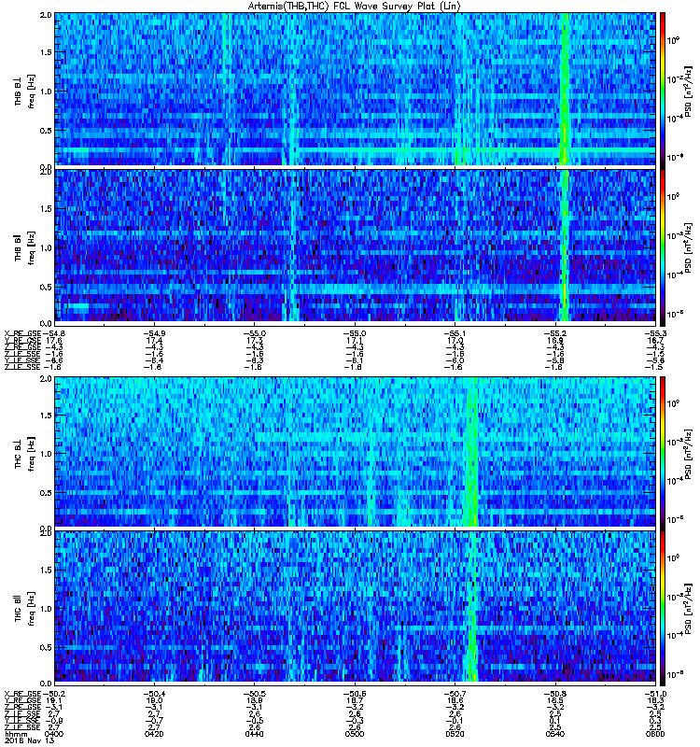
Task: Click the X_RE_GSE label under the THC panels
Action: click(x=22, y=694)
